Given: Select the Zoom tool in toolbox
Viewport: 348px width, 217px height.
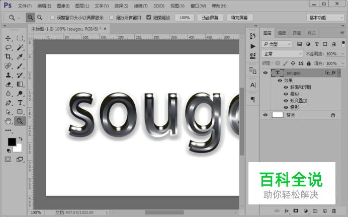Looking at the screenshot, I should tap(20, 121).
